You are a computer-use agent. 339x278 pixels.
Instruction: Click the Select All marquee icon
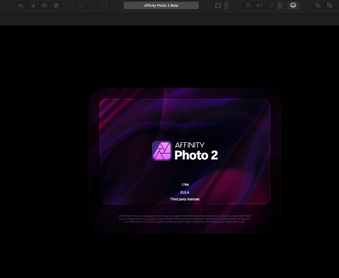click(81, 5)
